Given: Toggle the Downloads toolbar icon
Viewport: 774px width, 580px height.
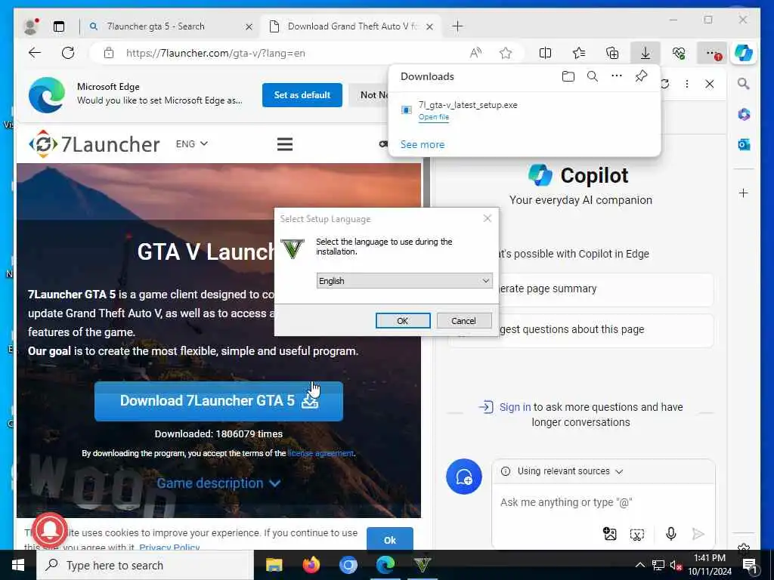Looking at the screenshot, I should [646, 53].
